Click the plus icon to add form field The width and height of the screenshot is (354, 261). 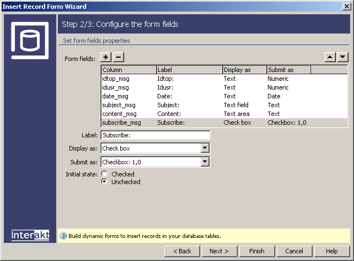[106, 57]
